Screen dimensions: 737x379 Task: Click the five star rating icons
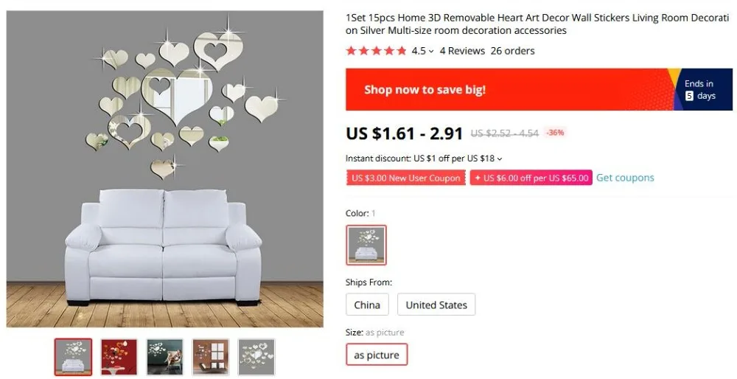click(376, 51)
